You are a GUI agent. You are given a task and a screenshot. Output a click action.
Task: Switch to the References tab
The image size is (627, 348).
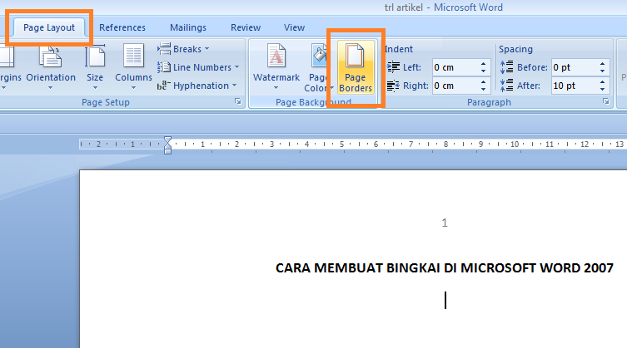click(122, 27)
